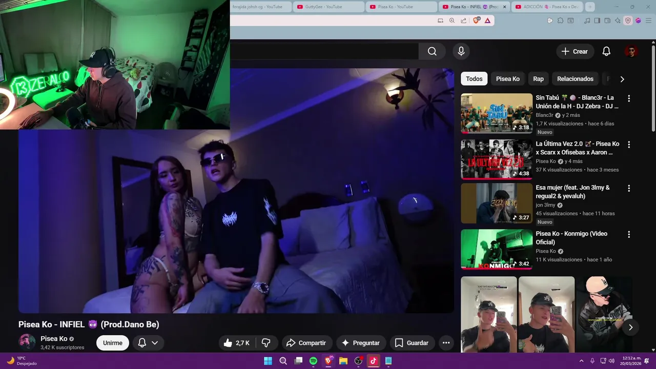Select the Todos filter chip

[474, 79]
